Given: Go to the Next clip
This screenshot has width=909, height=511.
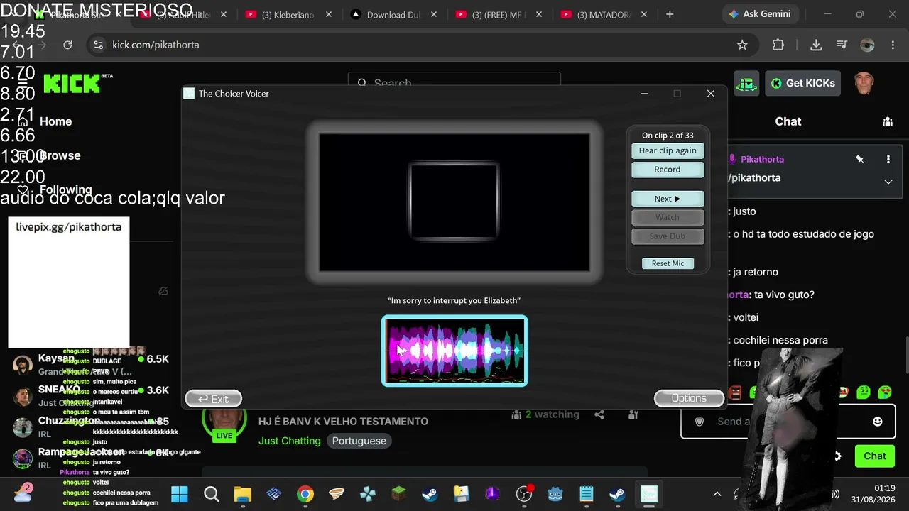Looking at the screenshot, I should [x=668, y=199].
